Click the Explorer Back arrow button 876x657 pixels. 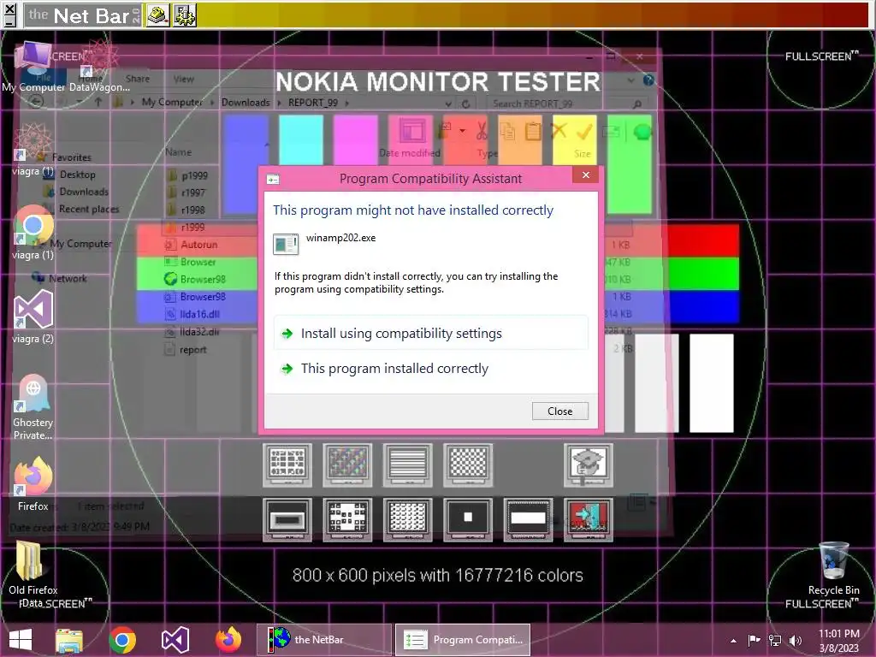[x=36, y=102]
